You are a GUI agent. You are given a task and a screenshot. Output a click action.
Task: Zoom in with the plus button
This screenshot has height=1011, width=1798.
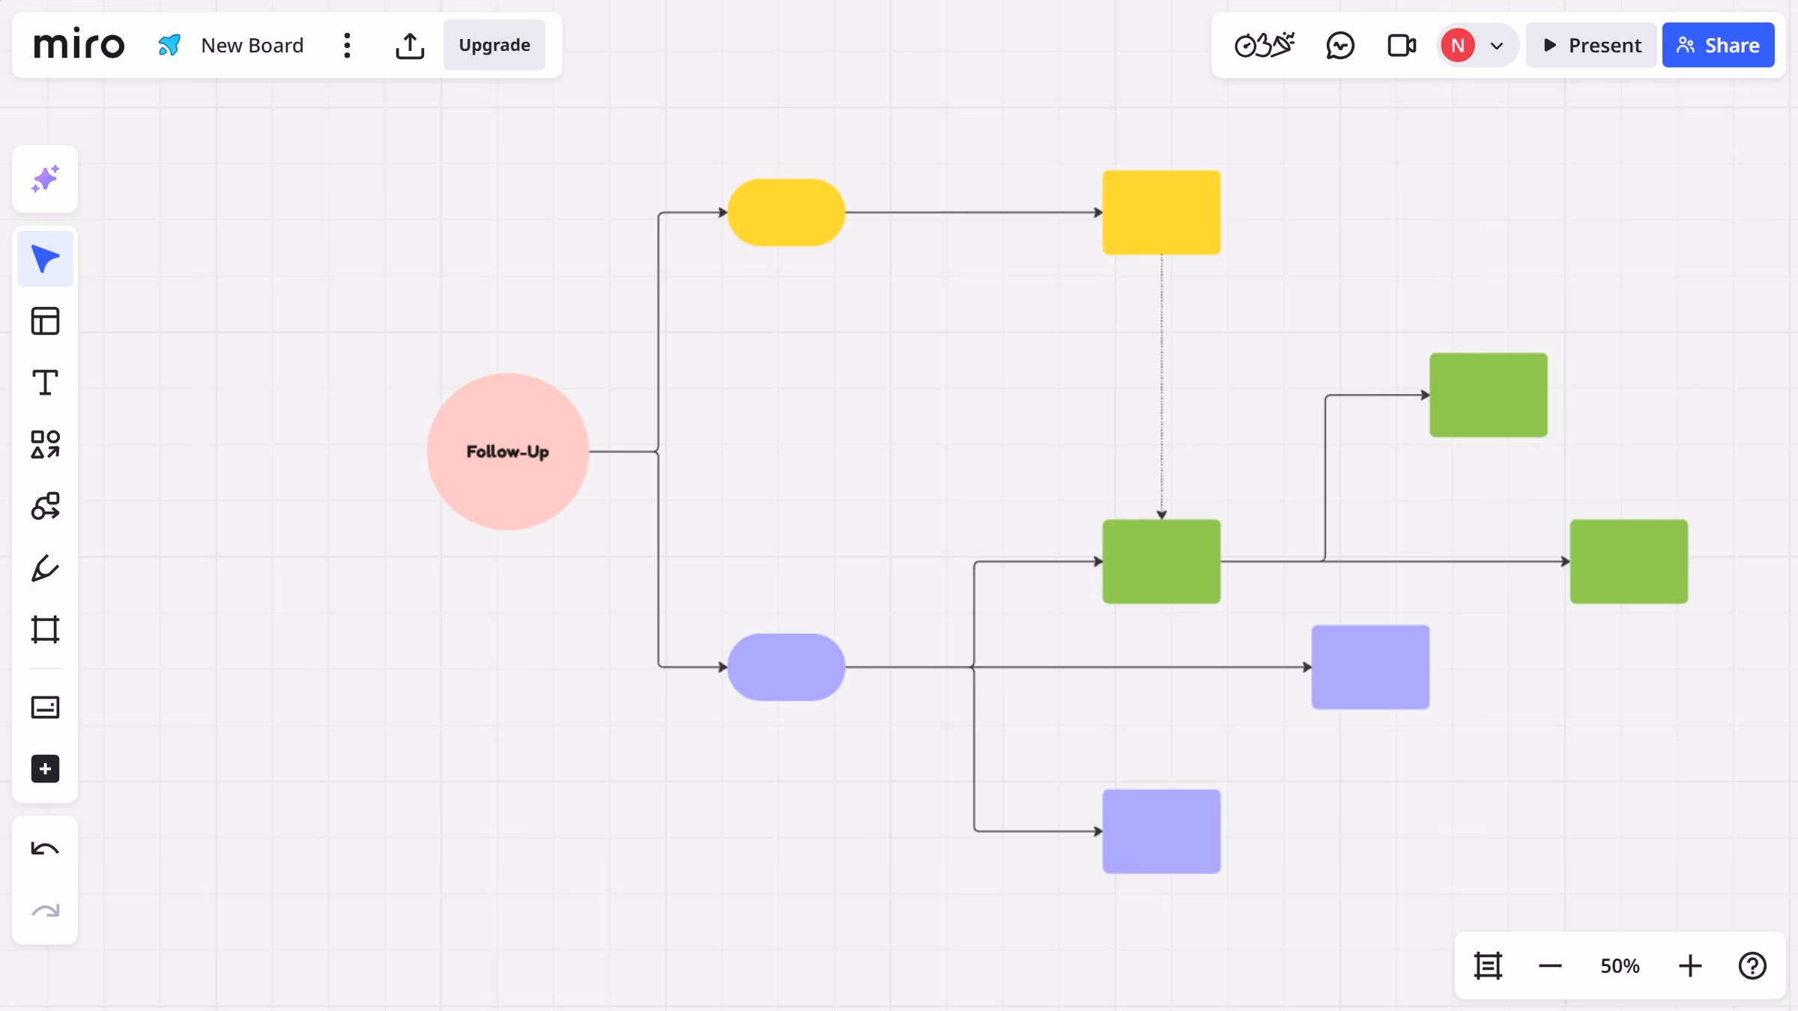(x=1690, y=966)
